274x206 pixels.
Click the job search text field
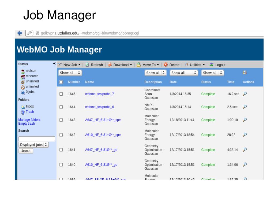pyautogui.click(x=37, y=139)
